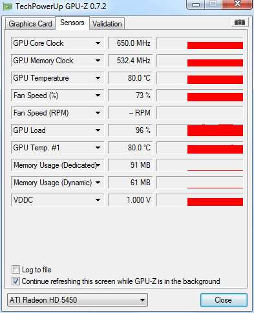This screenshot has width=254, height=313.
Task: Click the 80.0 °C GPU Temperature value field
Action: pyautogui.click(x=131, y=78)
